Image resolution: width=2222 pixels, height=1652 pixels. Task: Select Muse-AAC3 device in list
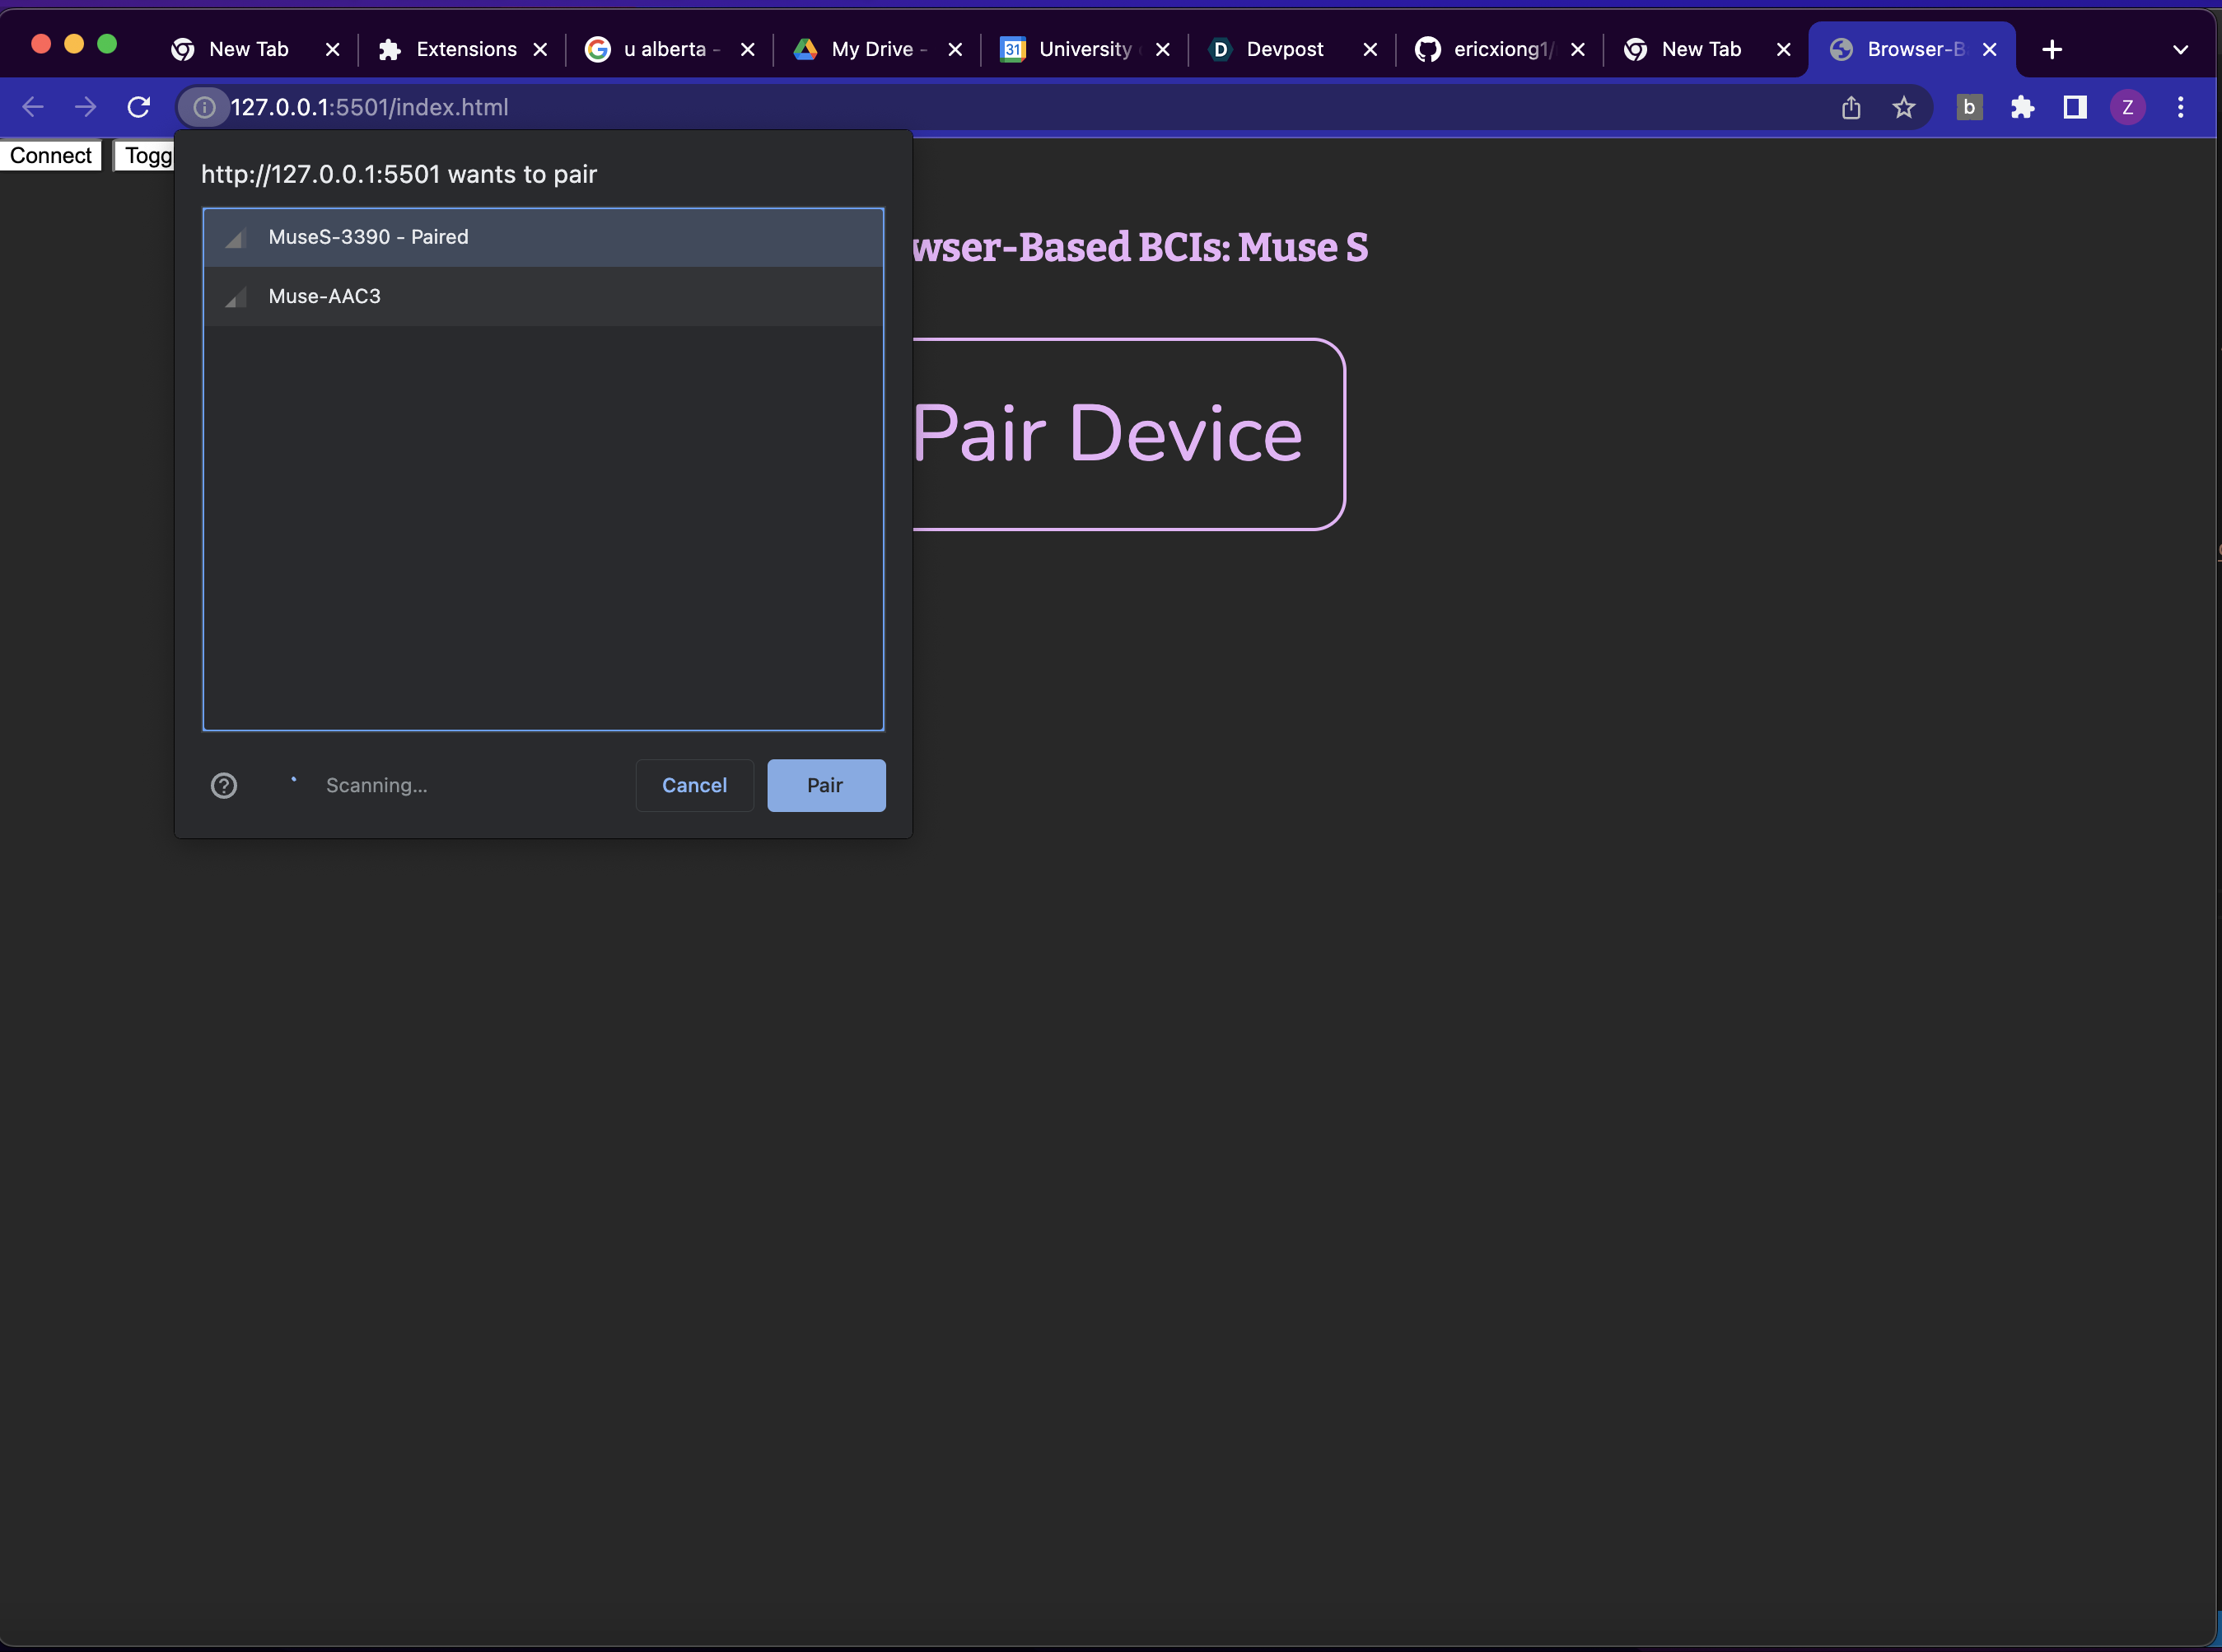pyautogui.click(x=543, y=296)
